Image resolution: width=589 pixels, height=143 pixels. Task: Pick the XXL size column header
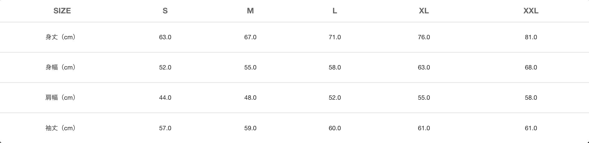coord(531,11)
